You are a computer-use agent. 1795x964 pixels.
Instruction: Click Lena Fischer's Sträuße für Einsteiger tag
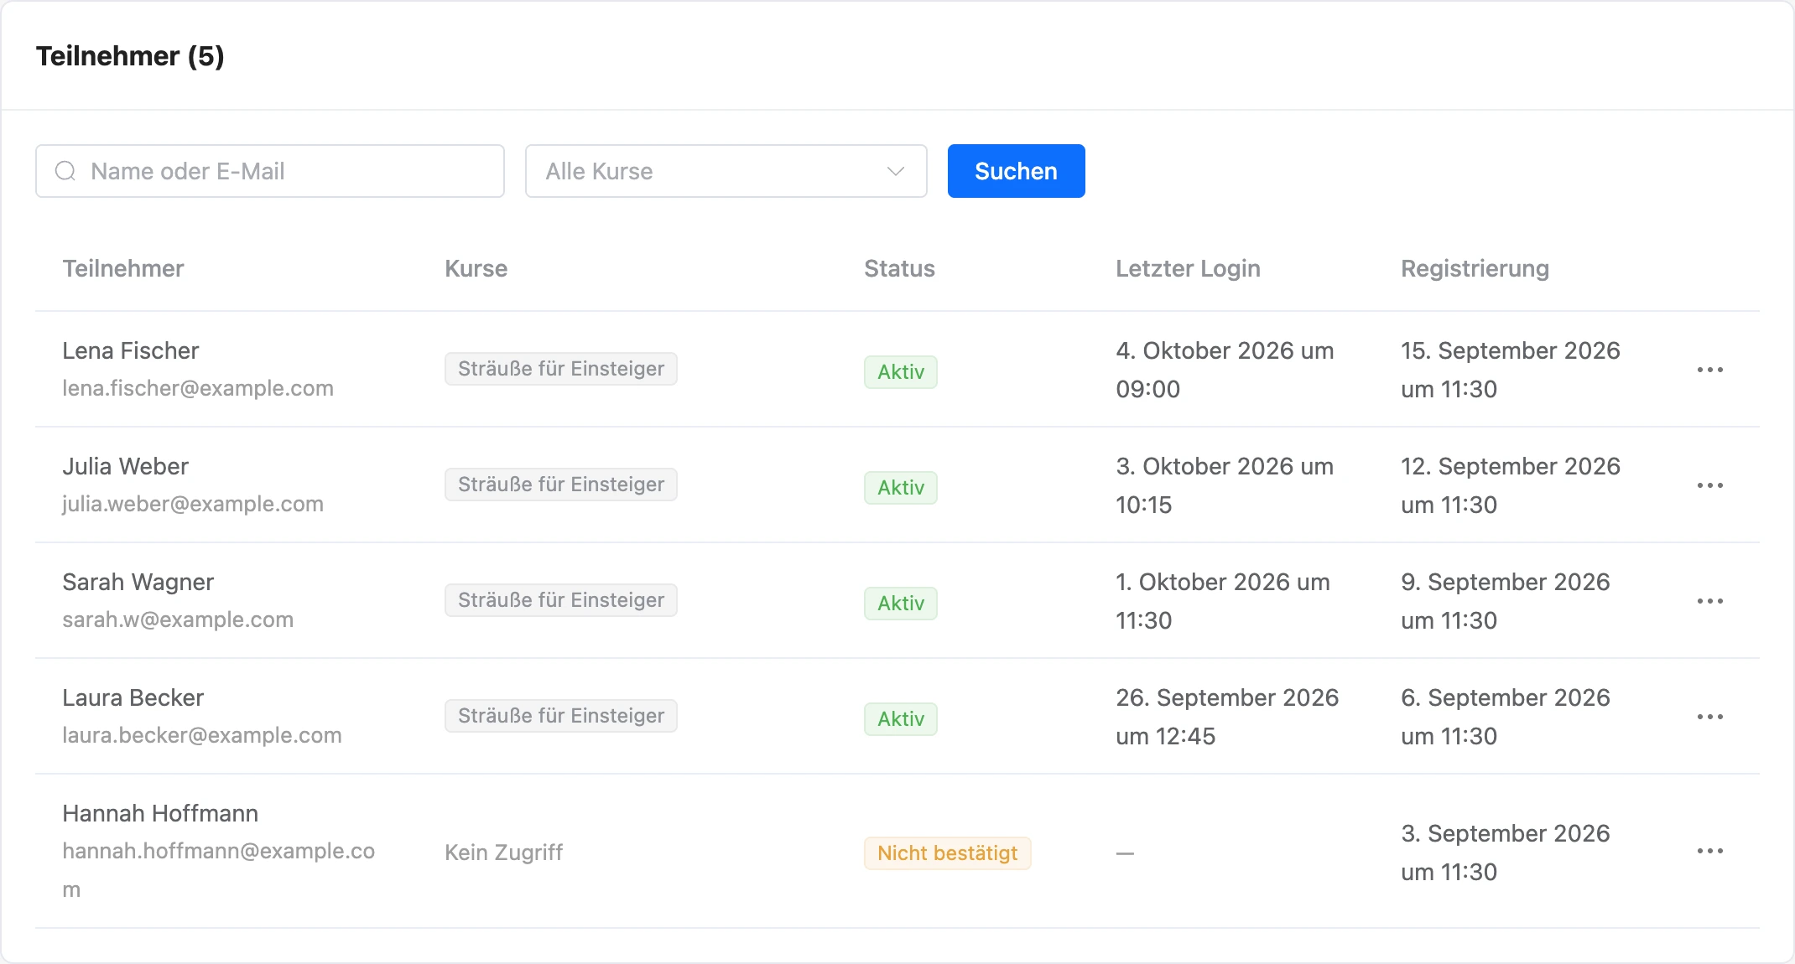561,369
